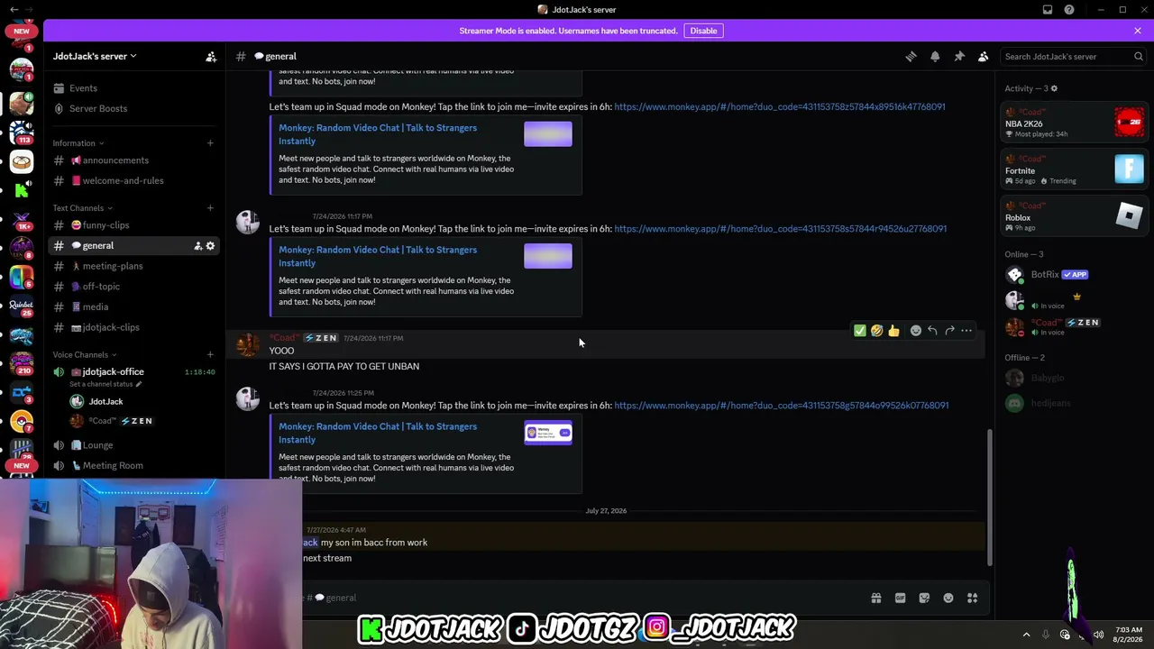Show hidden system tray icons

pyautogui.click(x=1026, y=635)
